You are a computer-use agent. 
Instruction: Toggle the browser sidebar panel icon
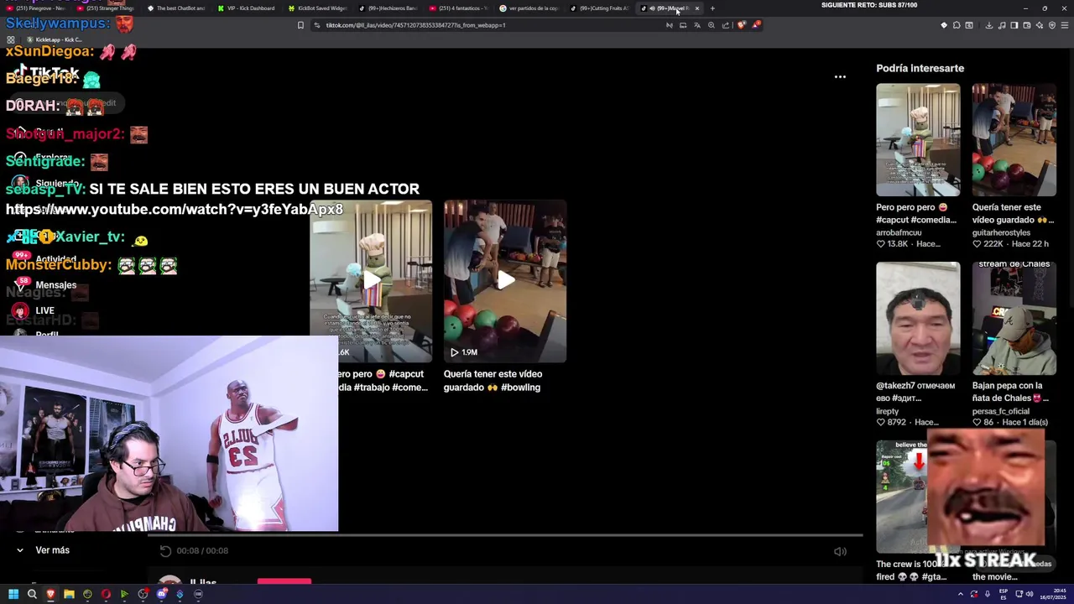tap(1014, 25)
